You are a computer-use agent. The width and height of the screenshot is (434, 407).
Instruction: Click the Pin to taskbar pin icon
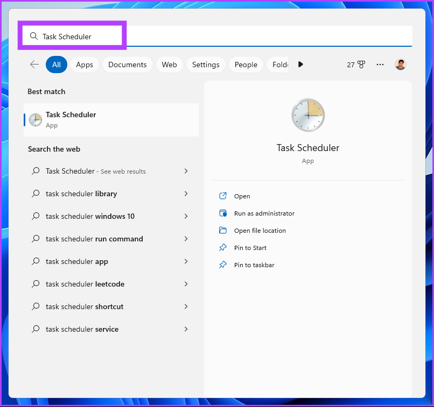223,265
